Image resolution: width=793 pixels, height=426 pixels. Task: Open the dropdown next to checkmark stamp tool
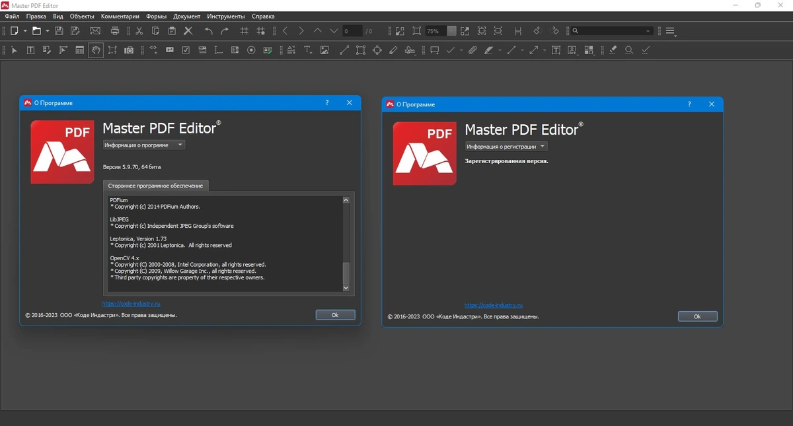tap(461, 50)
